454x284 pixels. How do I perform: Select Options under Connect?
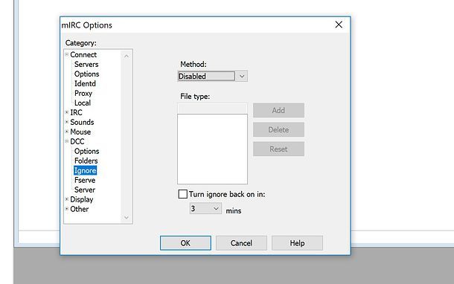[86, 74]
